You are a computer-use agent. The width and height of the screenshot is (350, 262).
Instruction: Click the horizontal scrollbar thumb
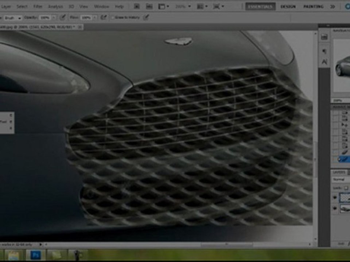coord(226,245)
